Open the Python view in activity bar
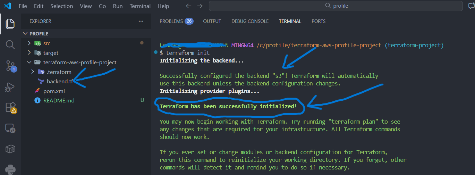The width and height of the screenshot is (475, 175). (10, 170)
